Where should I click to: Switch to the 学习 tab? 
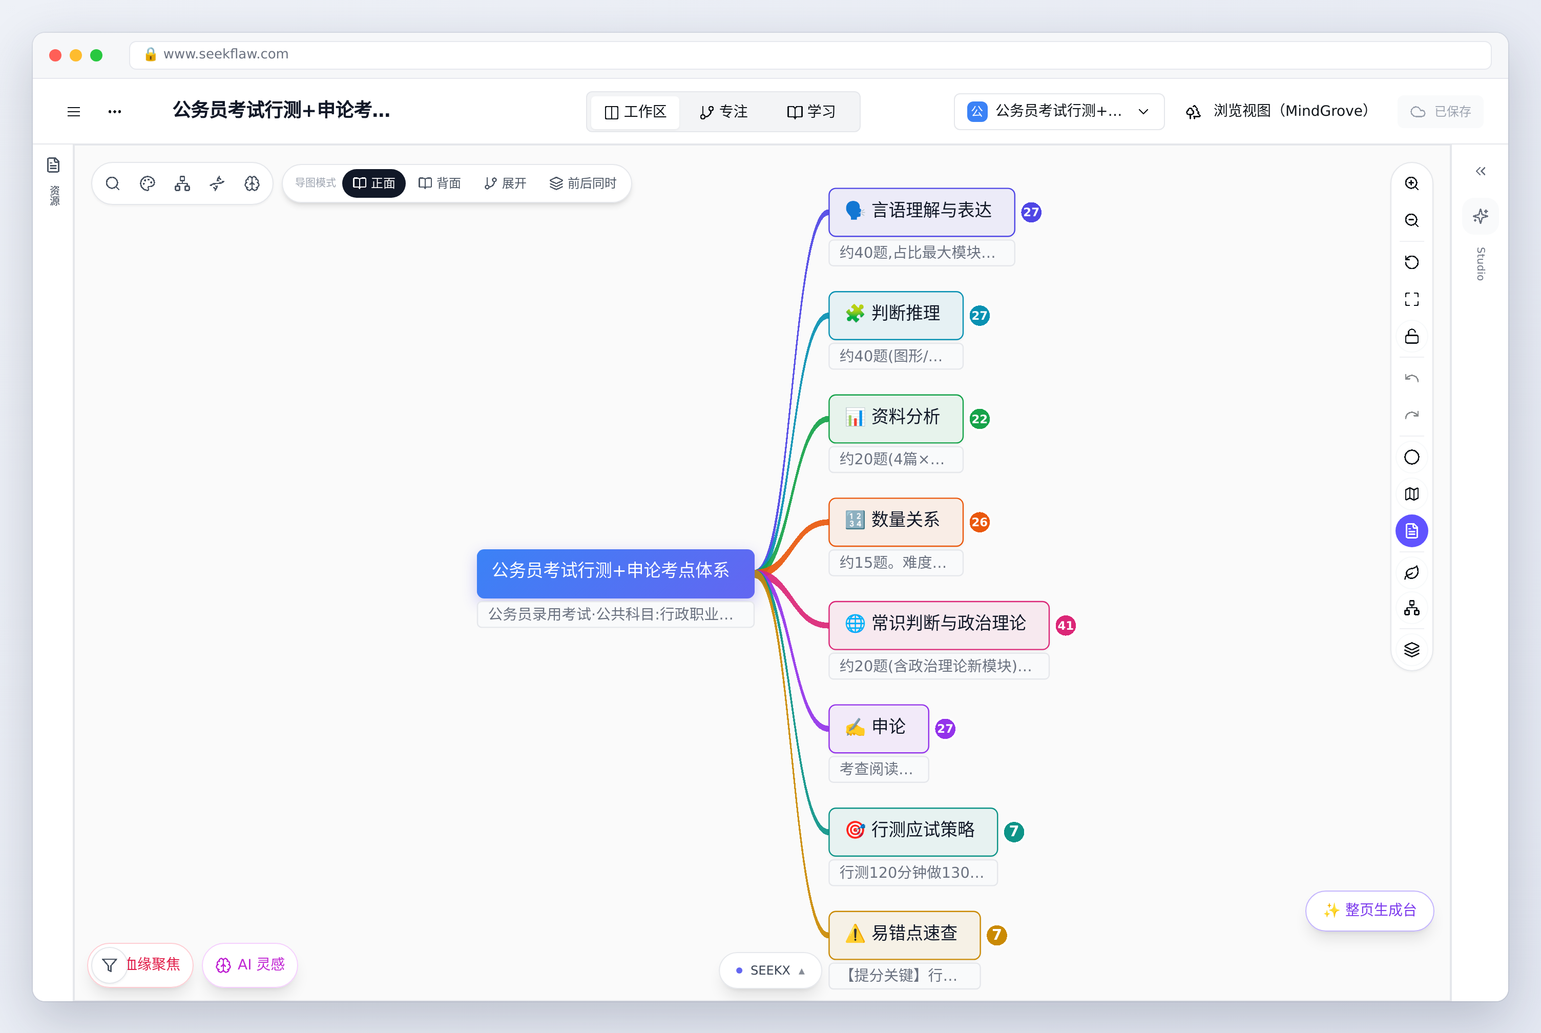tap(811, 112)
